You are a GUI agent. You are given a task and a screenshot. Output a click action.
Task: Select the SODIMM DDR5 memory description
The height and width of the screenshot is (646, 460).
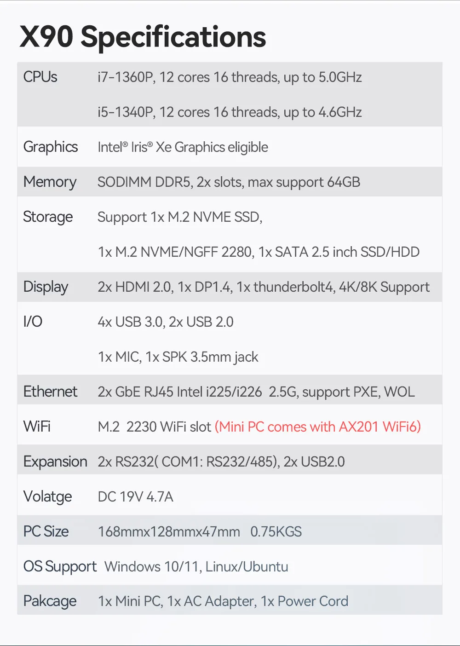tap(229, 182)
